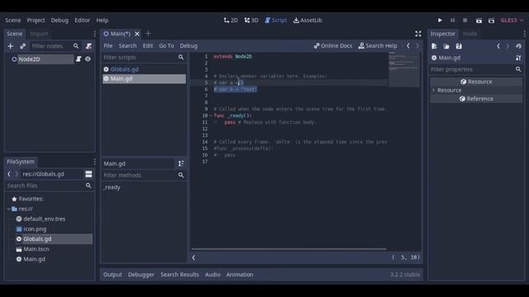
Task: Select icon.png file
Action: pos(35,229)
